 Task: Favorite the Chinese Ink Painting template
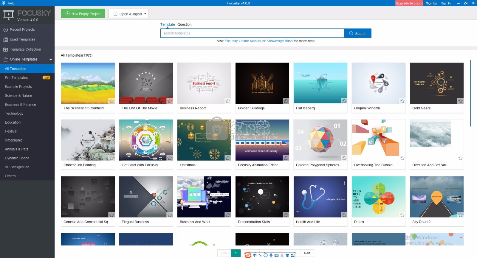coord(111,158)
